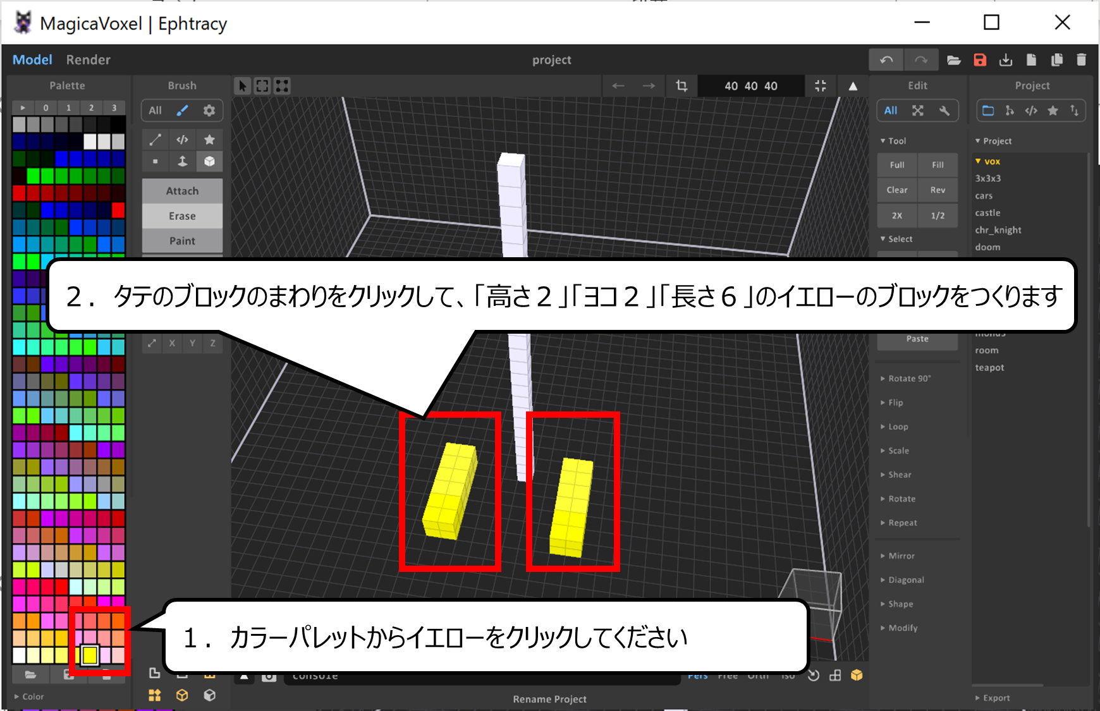
Task: Toggle the grid display icon near the camera modes
Action: coord(835,676)
